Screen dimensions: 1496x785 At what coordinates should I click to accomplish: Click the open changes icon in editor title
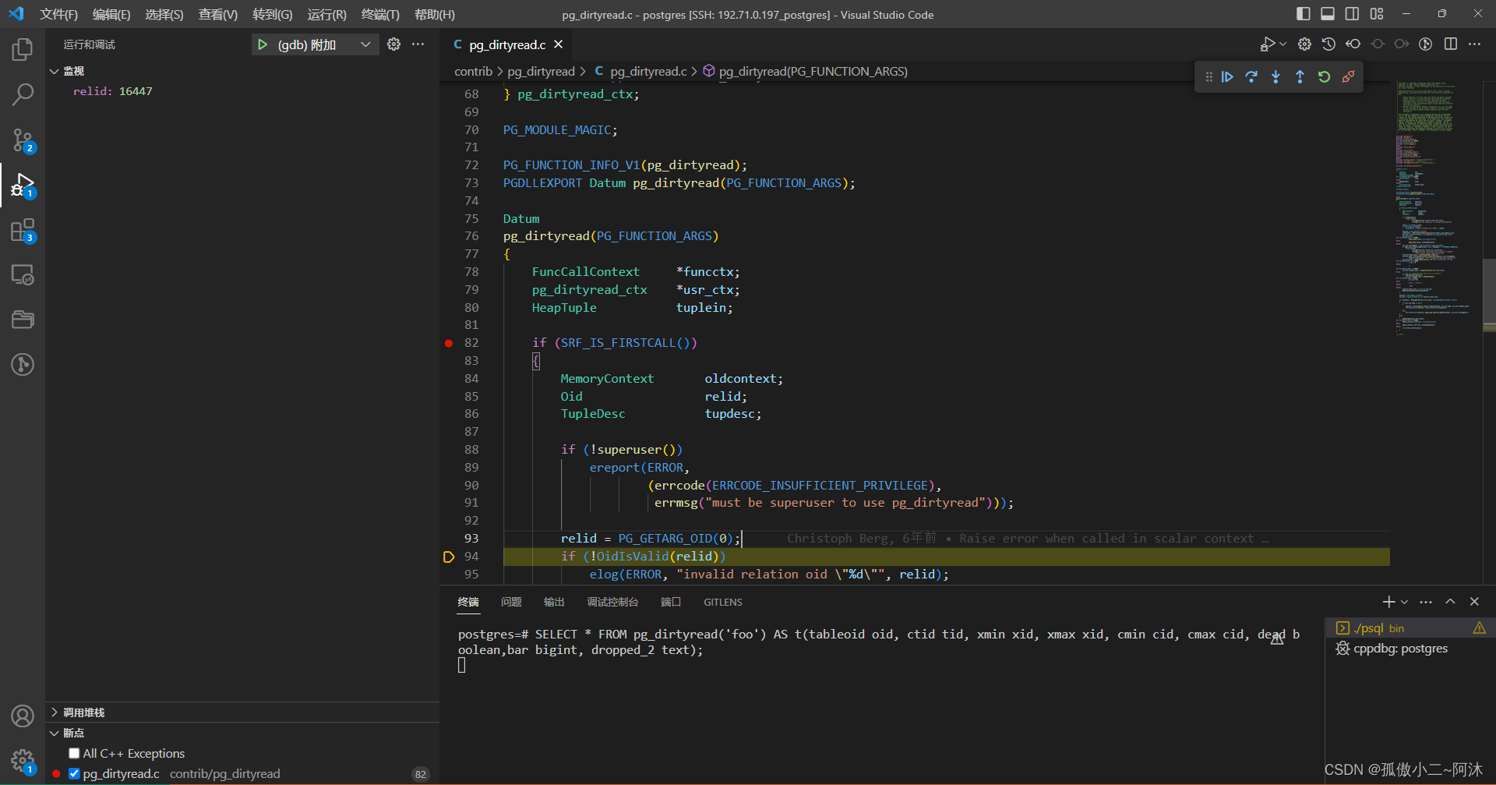(x=1353, y=44)
